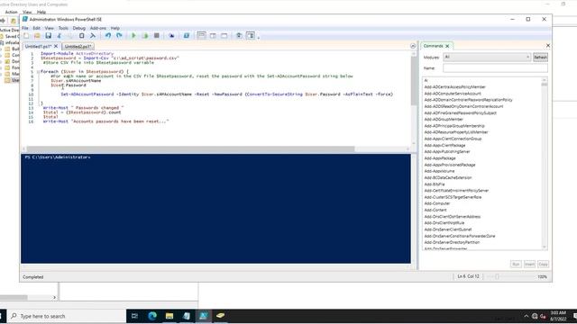Open a script with the folder icon
The height and width of the screenshot is (324, 577).
[x=37, y=36]
